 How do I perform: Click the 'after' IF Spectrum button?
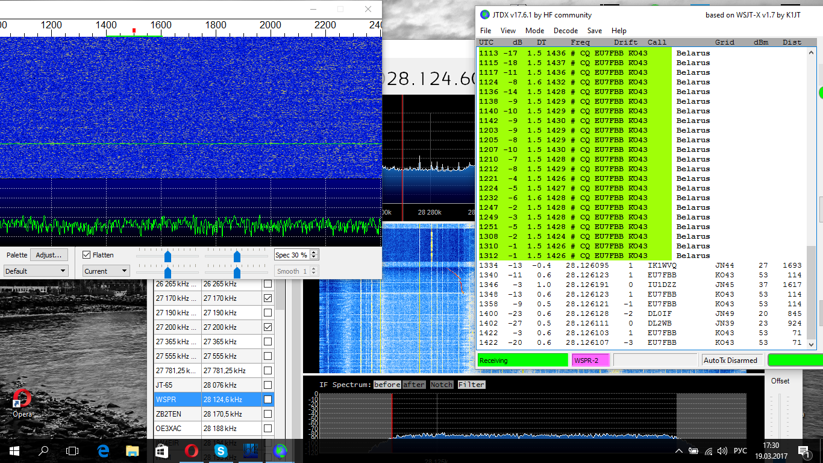414,385
